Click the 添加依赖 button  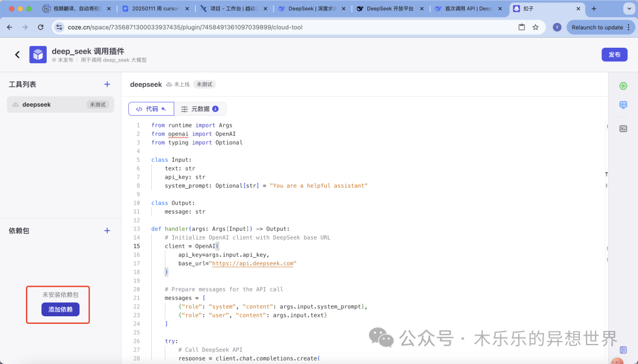click(60, 309)
